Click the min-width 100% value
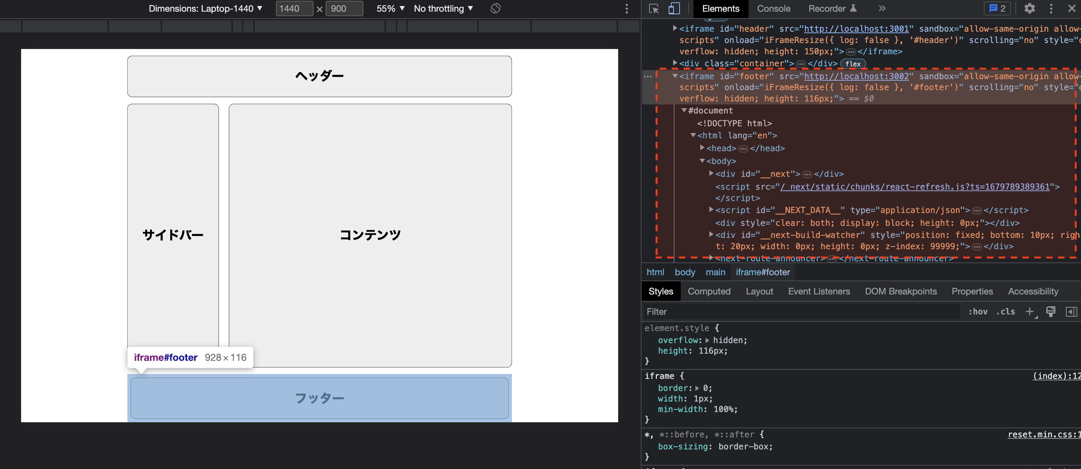The width and height of the screenshot is (1081, 469). point(723,409)
